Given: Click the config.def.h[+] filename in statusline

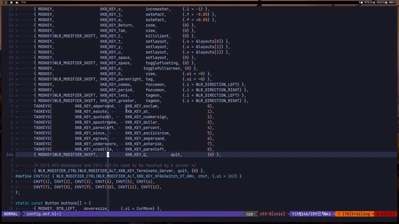Looking at the screenshot, I should [x=44, y=214].
